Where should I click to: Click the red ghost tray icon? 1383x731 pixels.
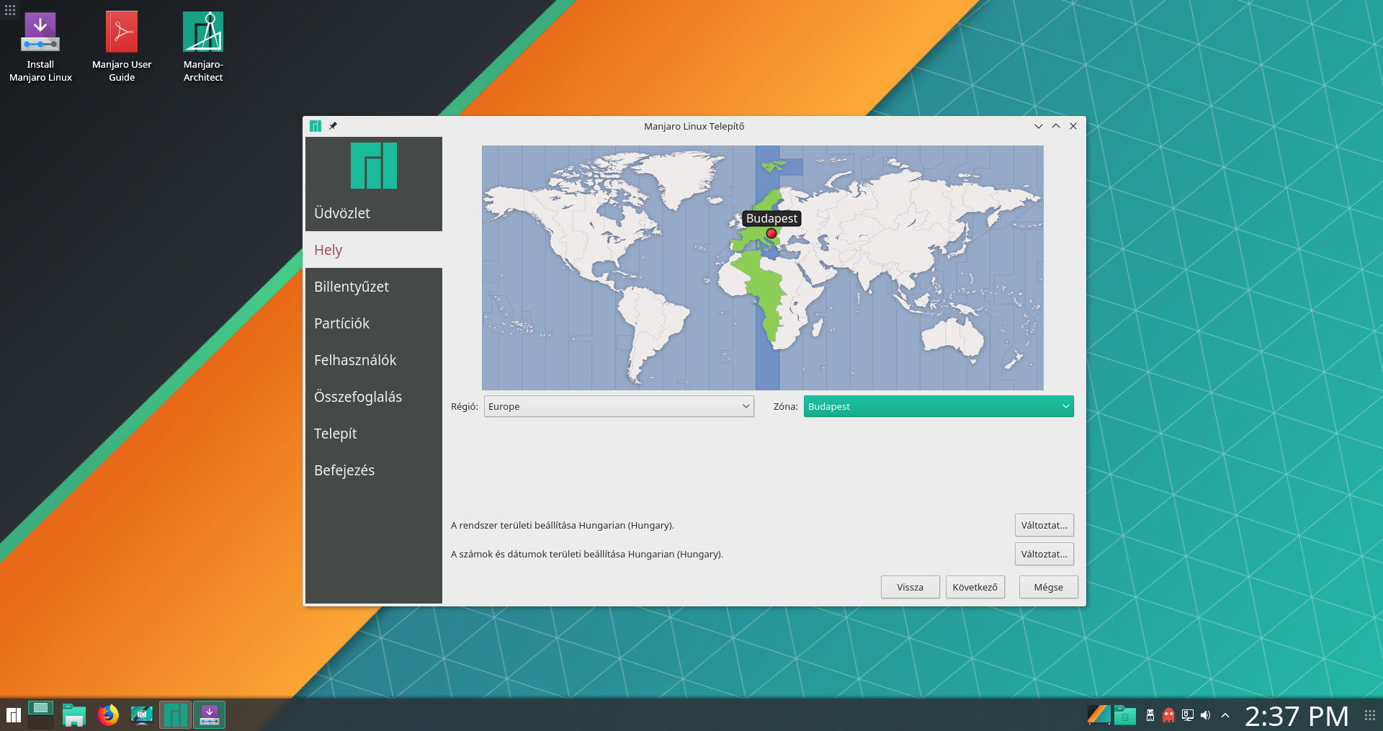pyautogui.click(x=1168, y=715)
